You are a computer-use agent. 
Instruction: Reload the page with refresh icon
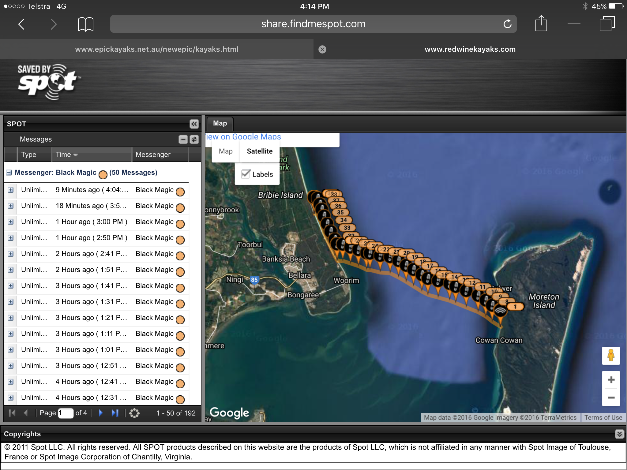tap(507, 24)
